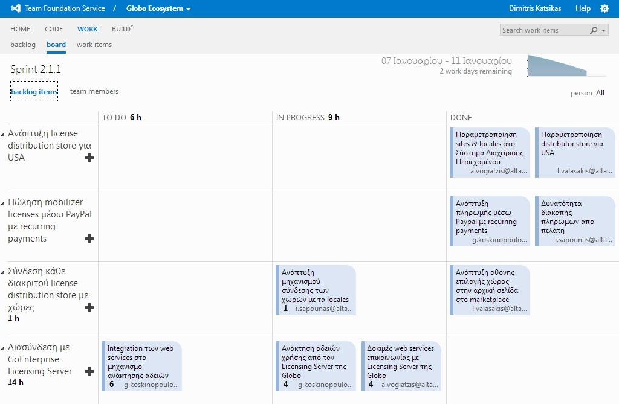This screenshot has height=404, width=619.
Task: Collapse 'Διασύνδεση με GoEnterprise' row
Action: [x=3, y=348]
